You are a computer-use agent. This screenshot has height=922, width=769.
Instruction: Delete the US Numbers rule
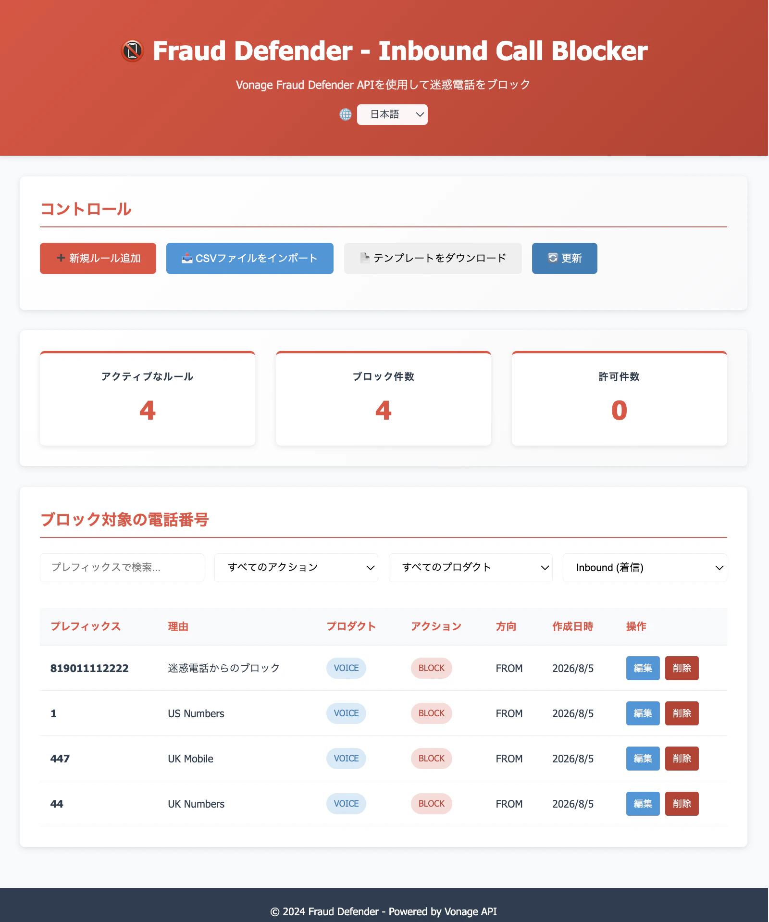tap(682, 713)
